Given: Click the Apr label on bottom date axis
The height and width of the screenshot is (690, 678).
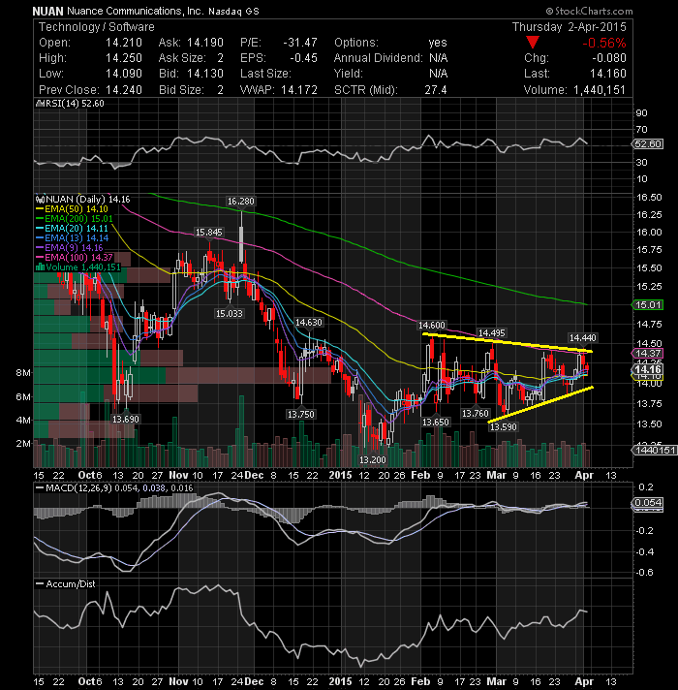Looking at the screenshot, I should [x=584, y=681].
